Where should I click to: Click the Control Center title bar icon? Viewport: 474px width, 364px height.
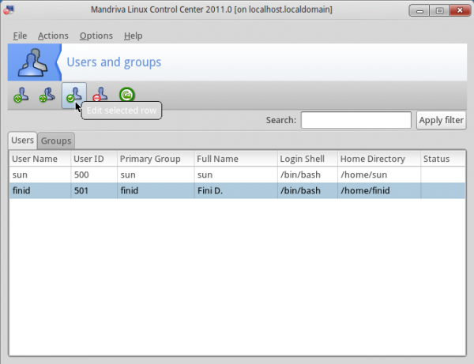[9, 10]
